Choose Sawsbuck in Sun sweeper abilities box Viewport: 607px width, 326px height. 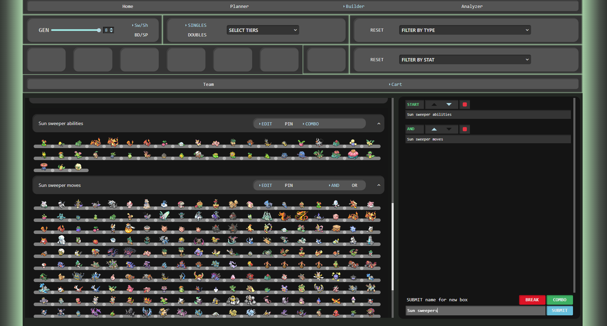coord(147,155)
